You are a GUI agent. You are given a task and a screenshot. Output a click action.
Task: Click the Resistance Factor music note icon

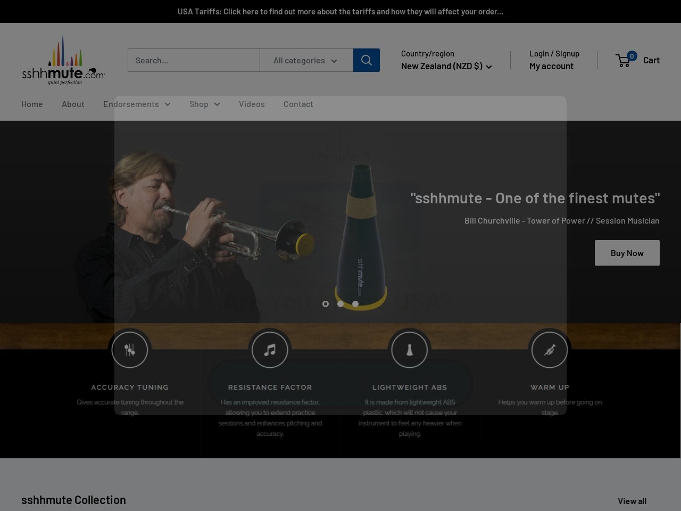click(270, 350)
